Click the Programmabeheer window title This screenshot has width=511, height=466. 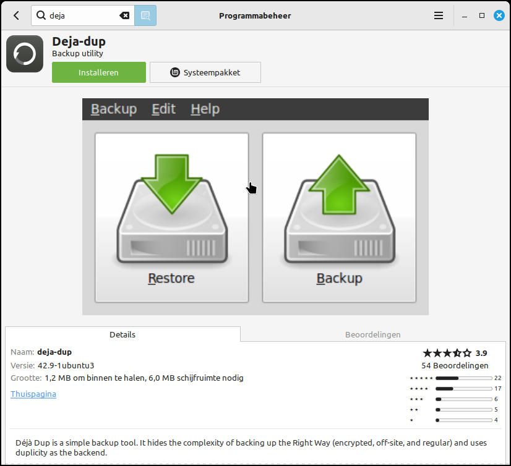(255, 15)
